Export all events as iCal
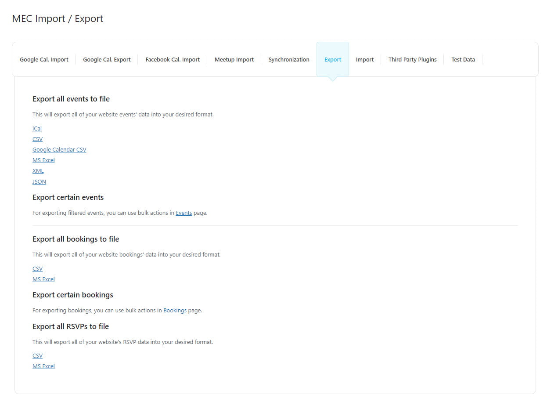 37,129
